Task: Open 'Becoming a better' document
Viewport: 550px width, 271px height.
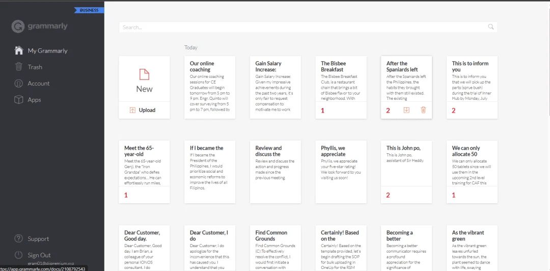Action: (406, 248)
